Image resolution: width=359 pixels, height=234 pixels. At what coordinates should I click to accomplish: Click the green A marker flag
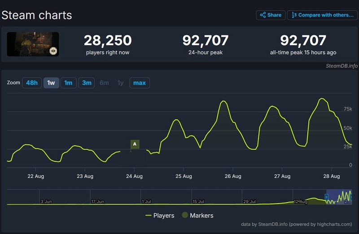(x=135, y=144)
